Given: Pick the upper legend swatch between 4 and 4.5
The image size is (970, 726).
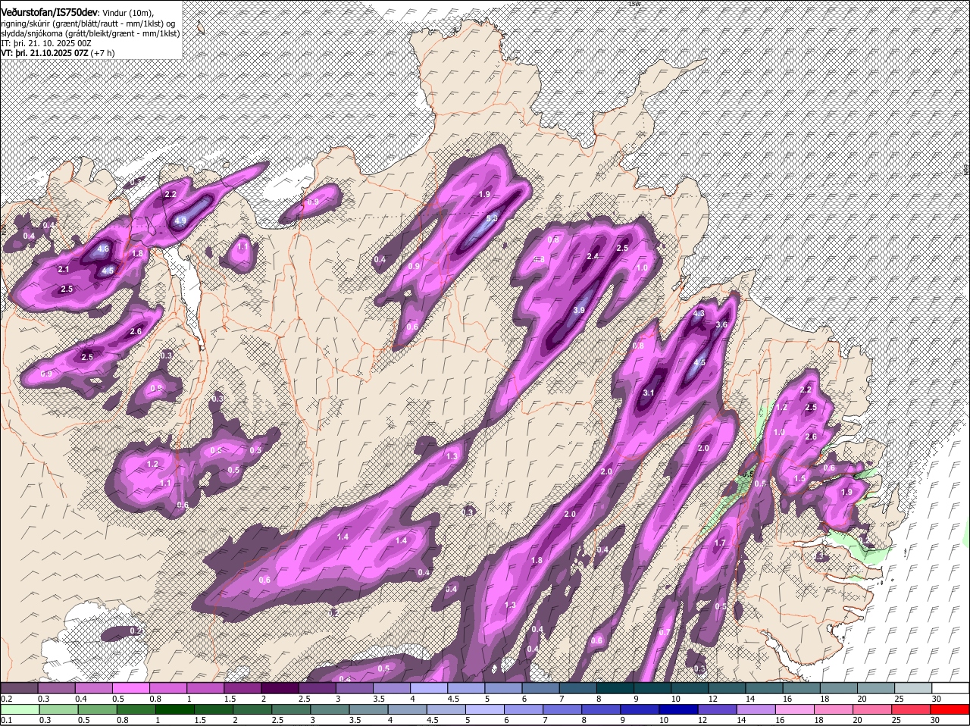Looking at the screenshot, I should 429,688.
